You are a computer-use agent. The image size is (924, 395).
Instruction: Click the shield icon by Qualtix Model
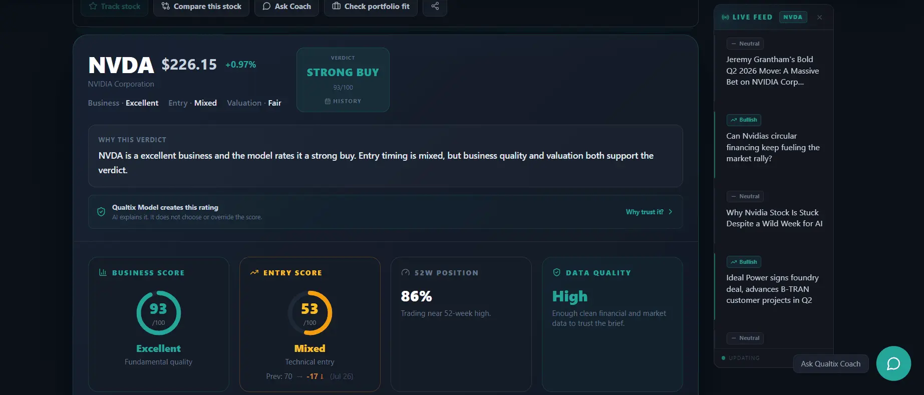pyautogui.click(x=101, y=212)
